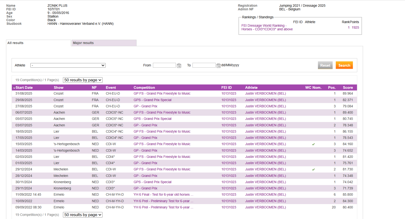This screenshot has width=405, height=219.
Task: Click WC Nom. checkmark in 29/12/2024 row
Action: tap(313, 169)
